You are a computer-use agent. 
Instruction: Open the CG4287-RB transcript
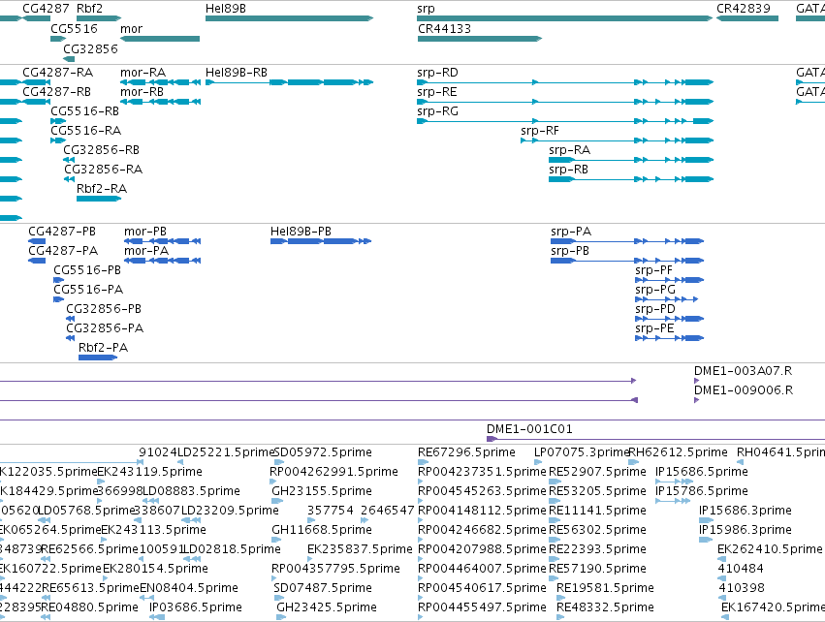point(36,102)
